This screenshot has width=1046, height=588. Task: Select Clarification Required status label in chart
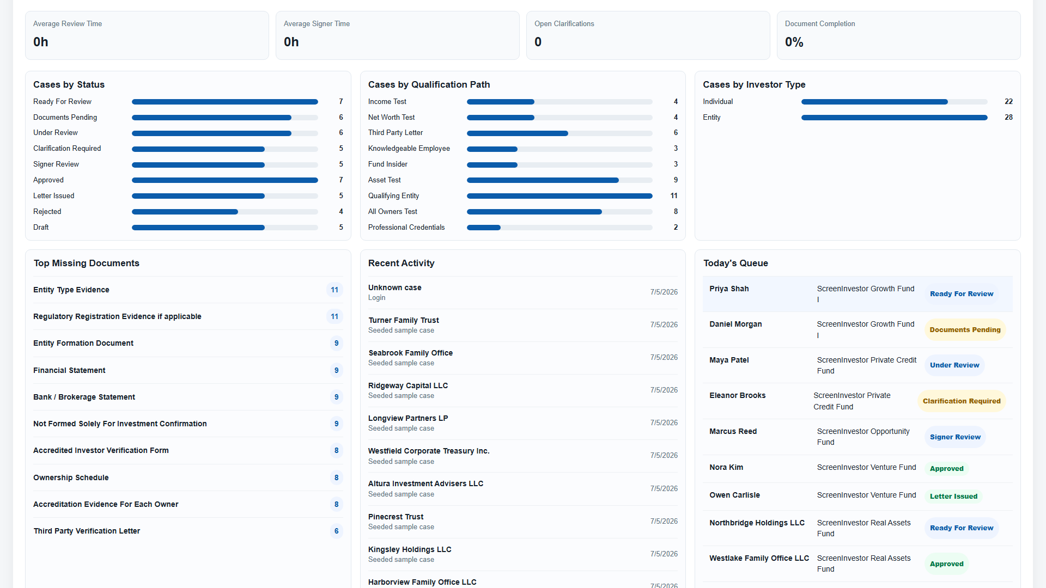coord(67,149)
